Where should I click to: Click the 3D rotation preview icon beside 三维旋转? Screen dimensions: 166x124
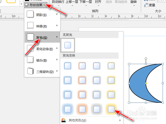pyautogui.click(x=30, y=71)
